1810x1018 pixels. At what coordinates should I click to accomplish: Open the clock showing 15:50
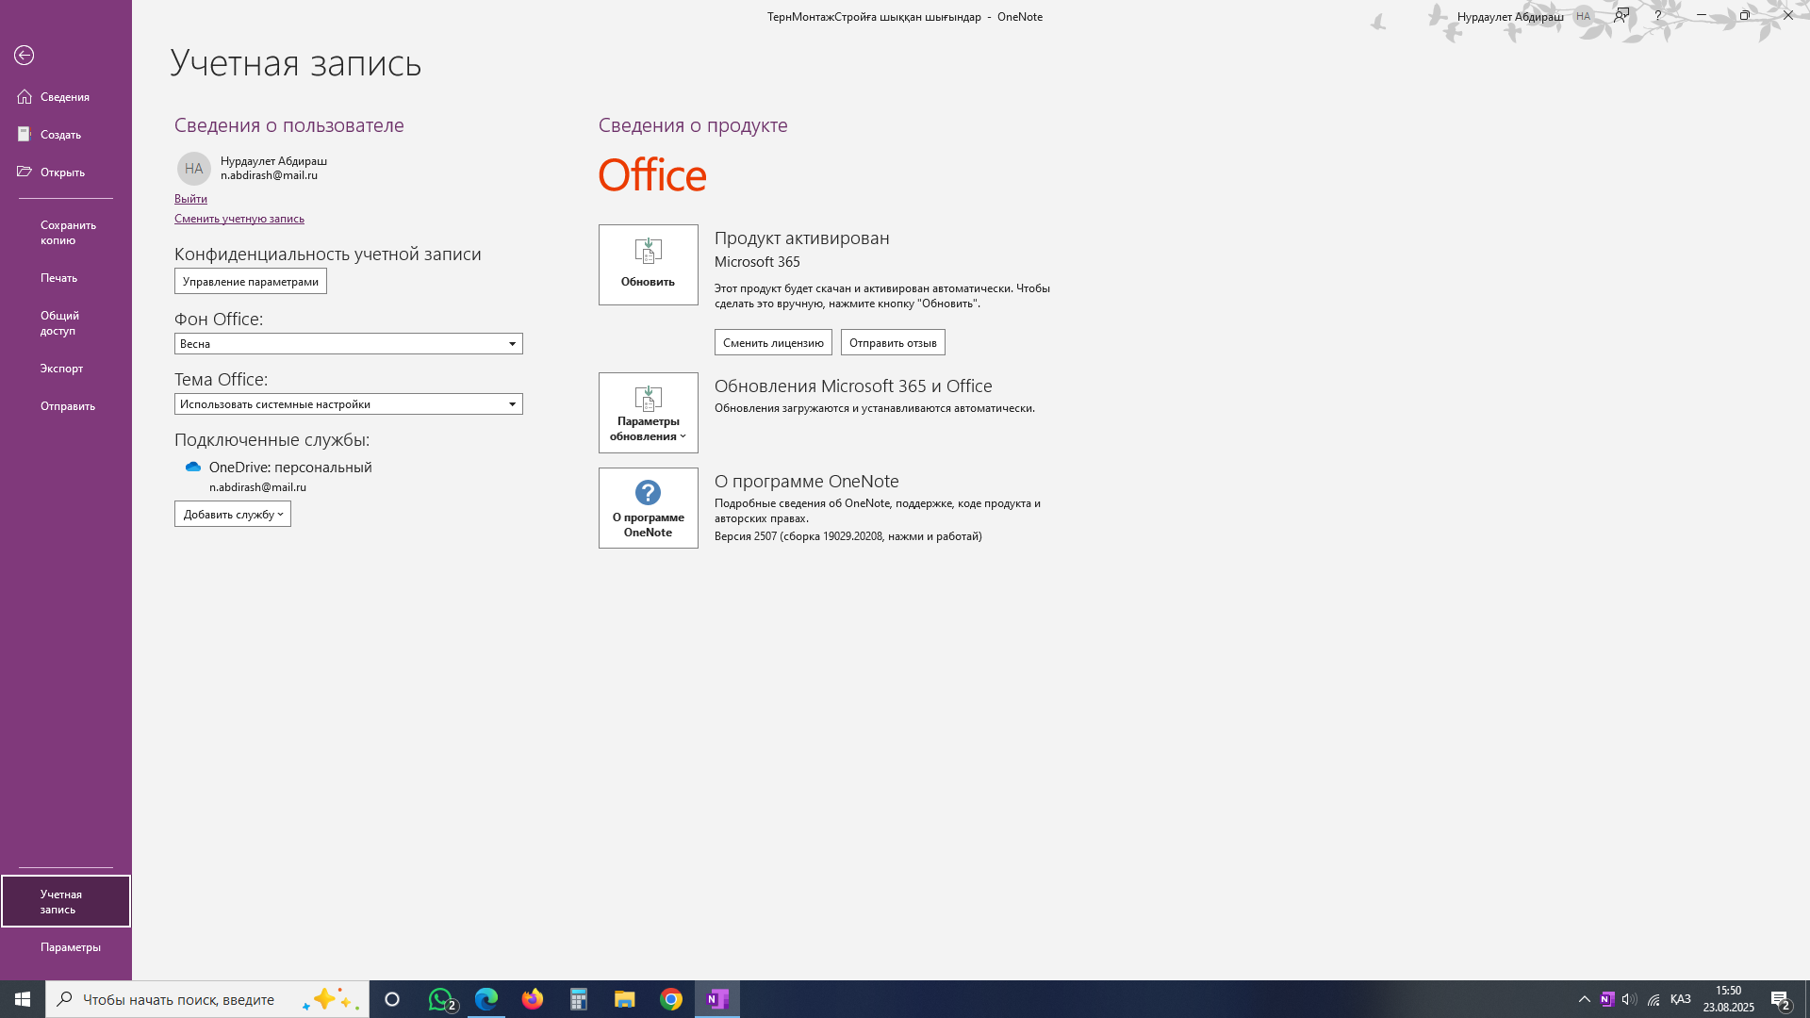(x=1729, y=999)
